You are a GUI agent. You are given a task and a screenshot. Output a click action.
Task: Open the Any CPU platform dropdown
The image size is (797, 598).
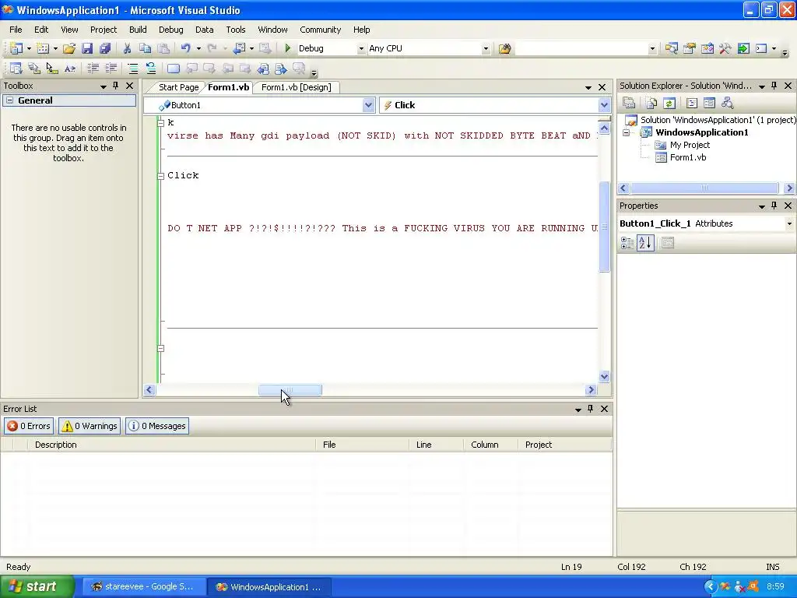pos(486,49)
